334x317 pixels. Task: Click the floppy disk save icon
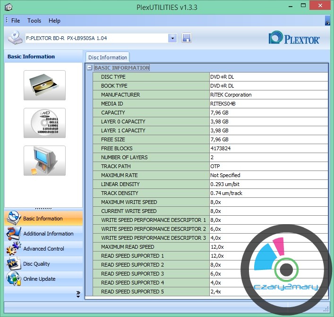pyautogui.click(x=187, y=38)
